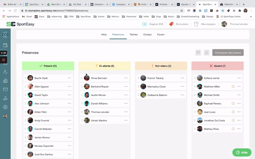Open options menu for David Taylor

click(69, 95)
